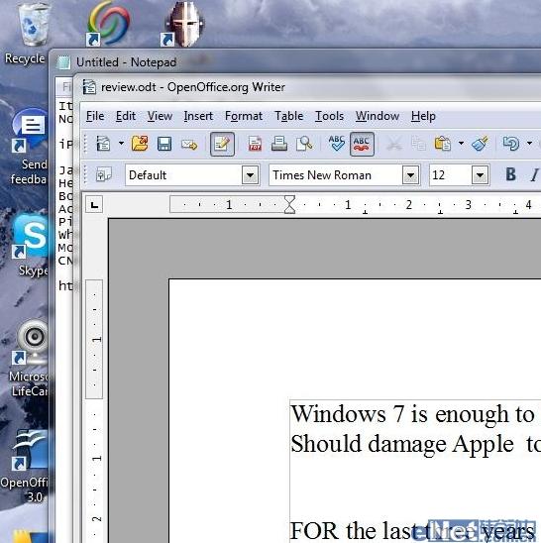Open the Tools menu in Writer
Image resolution: width=541 pixels, height=543 pixels.
pyautogui.click(x=329, y=116)
